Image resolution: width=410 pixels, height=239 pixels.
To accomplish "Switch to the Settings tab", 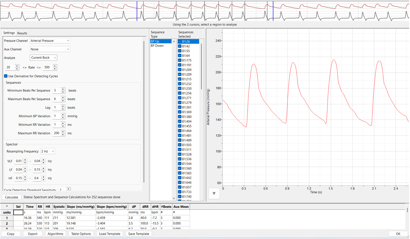I will tap(9, 33).
